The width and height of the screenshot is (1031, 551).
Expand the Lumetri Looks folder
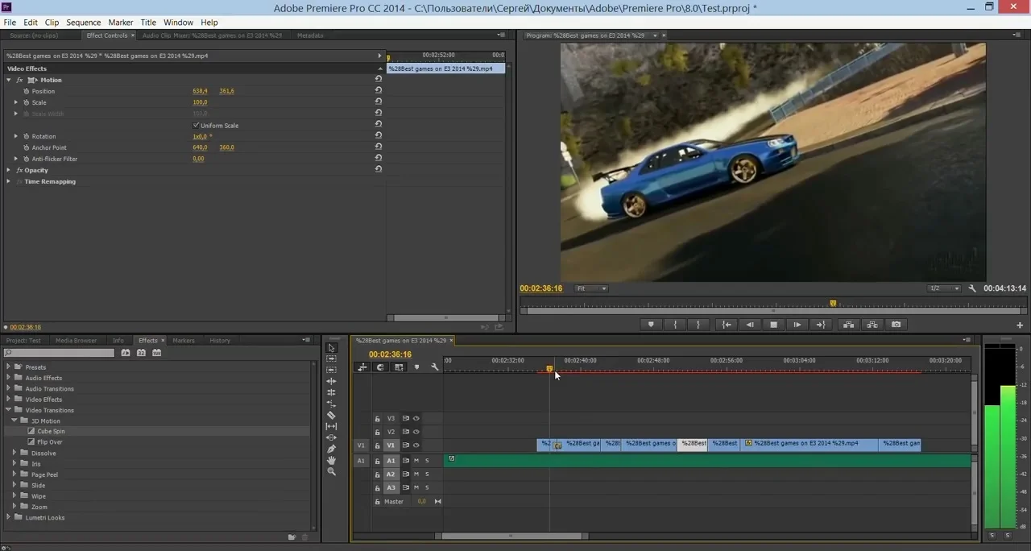(x=9, y=517)
